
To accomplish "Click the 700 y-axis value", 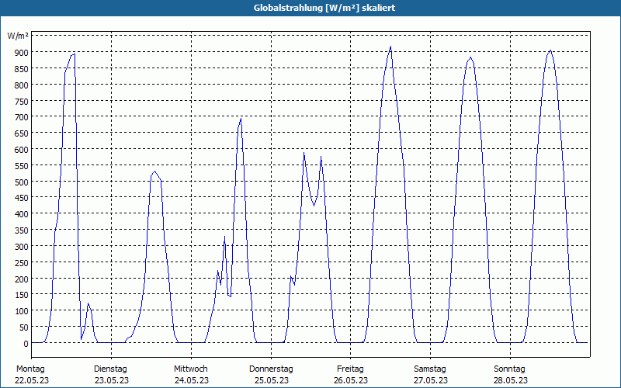I will coord(22,117).
